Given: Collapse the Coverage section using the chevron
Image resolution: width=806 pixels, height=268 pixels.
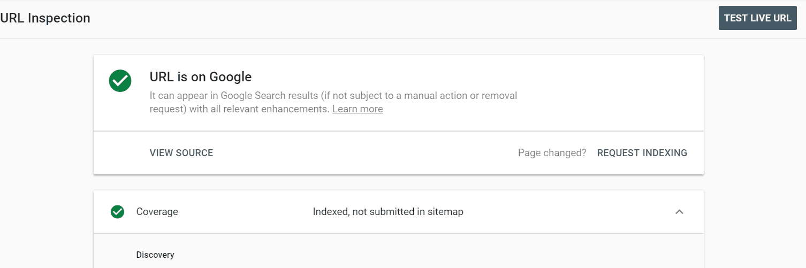Looking at the screenshot, I should (x=679, y=212).
